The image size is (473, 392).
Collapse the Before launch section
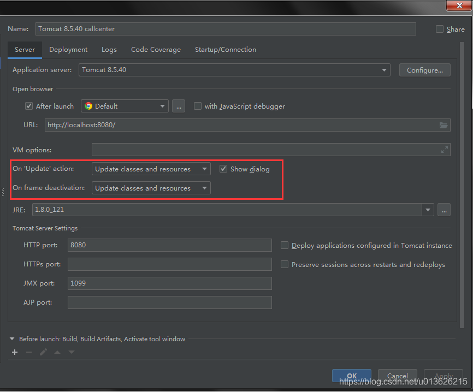pyautogui.click(x=12, y=339)
